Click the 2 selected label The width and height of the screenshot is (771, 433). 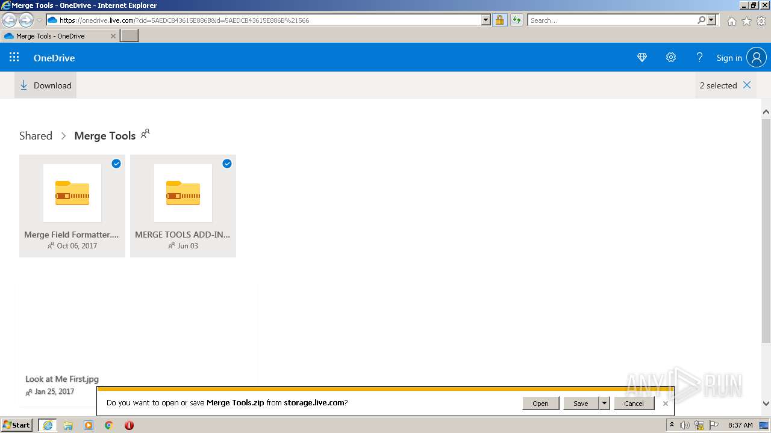718,85
